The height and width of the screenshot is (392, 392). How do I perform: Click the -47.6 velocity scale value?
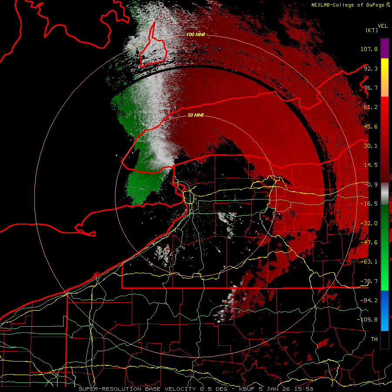[369, 243]
